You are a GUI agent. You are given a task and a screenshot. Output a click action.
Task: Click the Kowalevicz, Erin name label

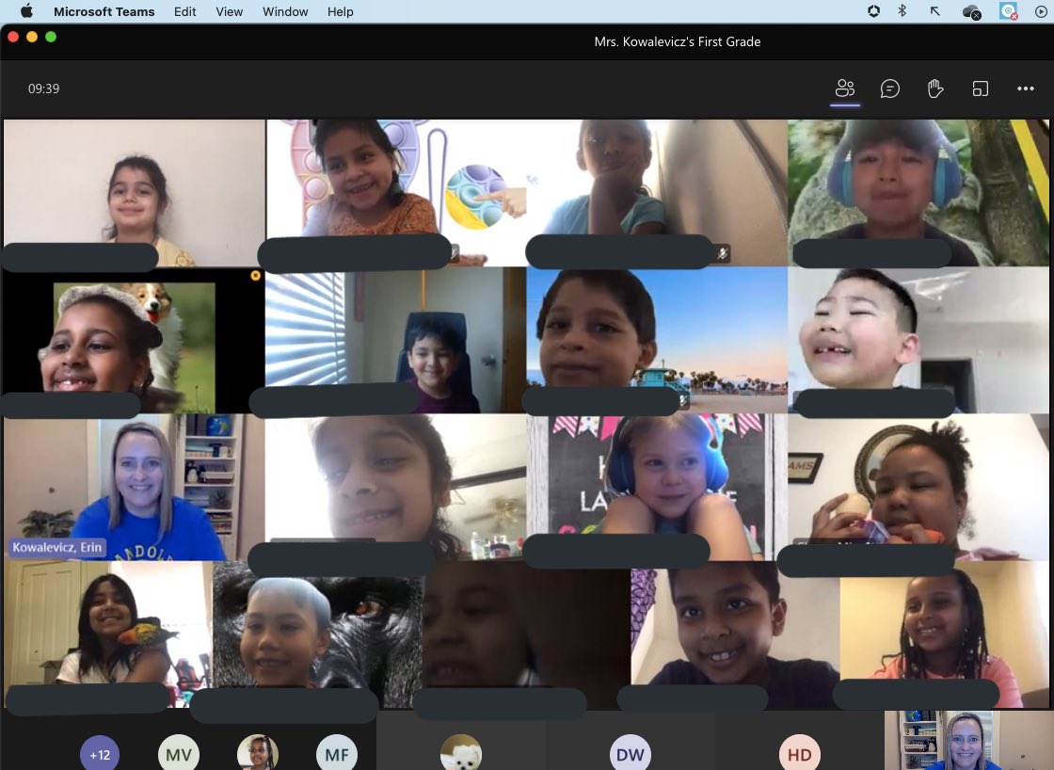[x=57, y=547]
